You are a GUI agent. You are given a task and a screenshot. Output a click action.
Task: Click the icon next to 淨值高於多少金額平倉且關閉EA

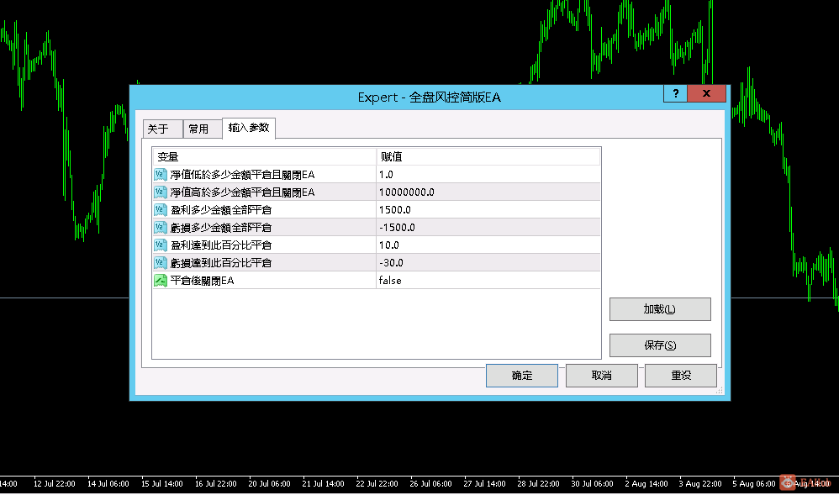point(161,192)
